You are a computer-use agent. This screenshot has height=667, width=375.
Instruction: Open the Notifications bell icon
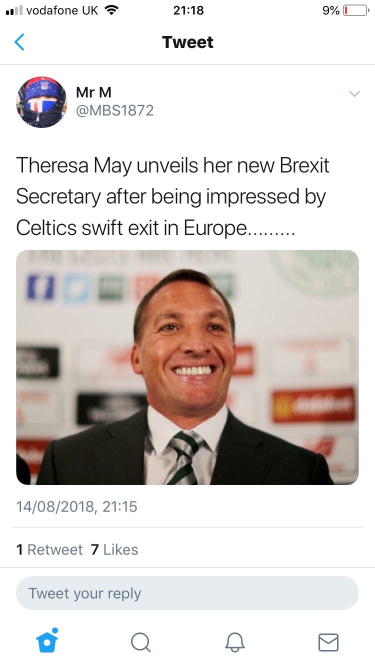(235, 641)
